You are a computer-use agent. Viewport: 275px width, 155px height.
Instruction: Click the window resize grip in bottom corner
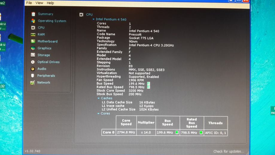pos(247,153)
